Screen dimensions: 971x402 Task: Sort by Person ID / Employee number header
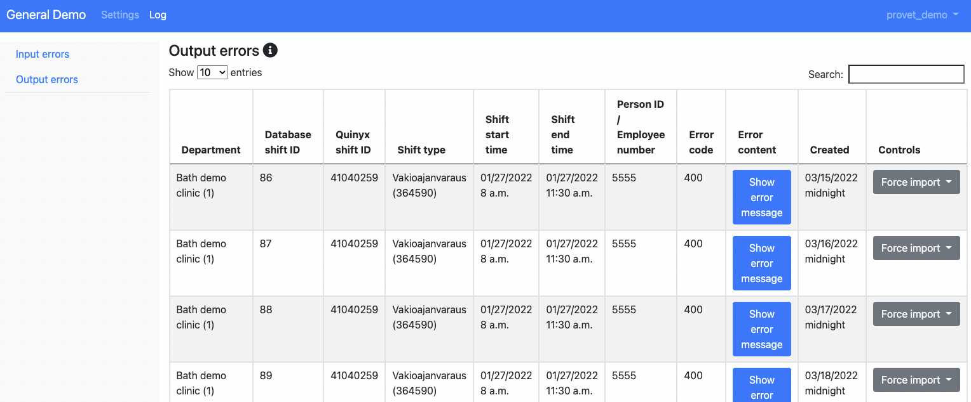pyautogui.click(x=641, y=127)
